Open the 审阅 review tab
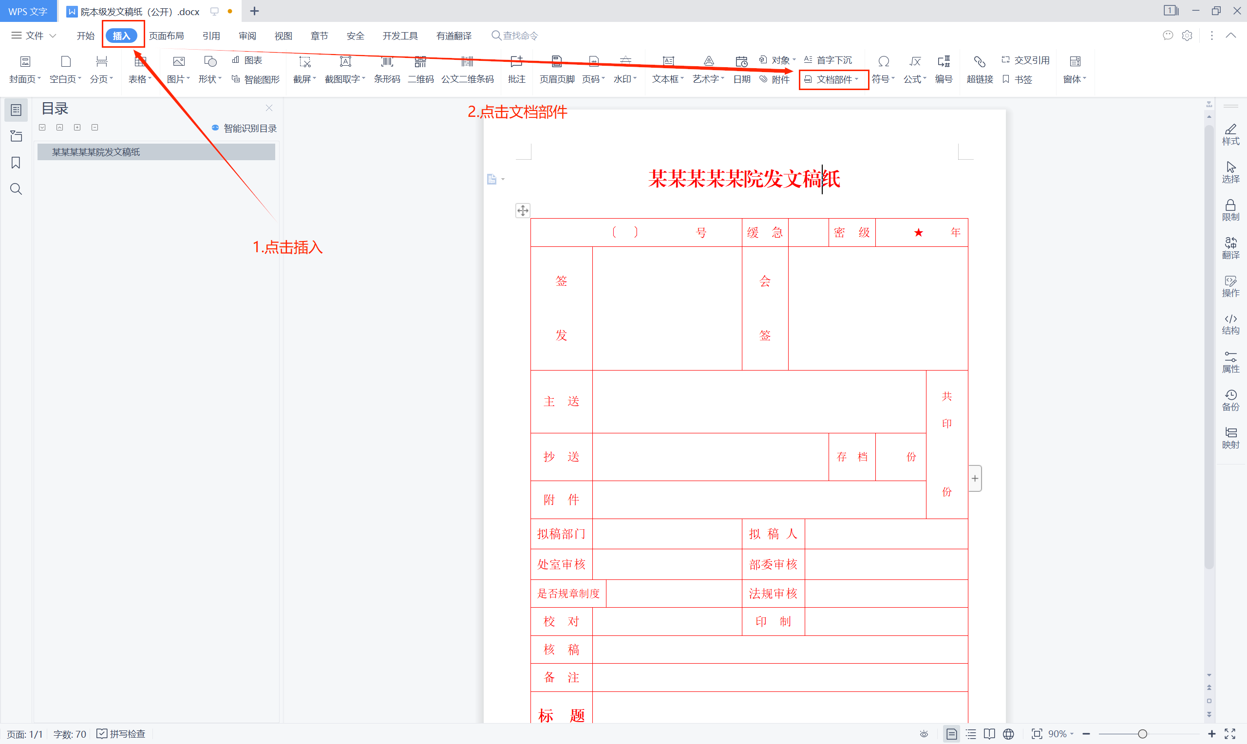The height and width of the screenshot is (744, 1247). [x=247, y=36]
